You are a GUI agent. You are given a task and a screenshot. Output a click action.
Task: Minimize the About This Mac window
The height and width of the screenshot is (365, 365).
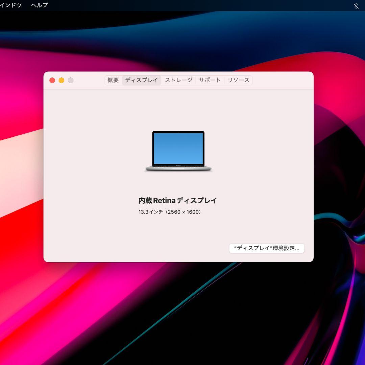click(61, 80)
